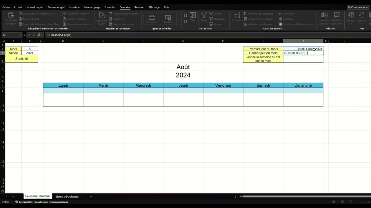The width and height of the screenshot is (371, 208).
Task: Click Feuille de prévision
Action: (337, 18)
